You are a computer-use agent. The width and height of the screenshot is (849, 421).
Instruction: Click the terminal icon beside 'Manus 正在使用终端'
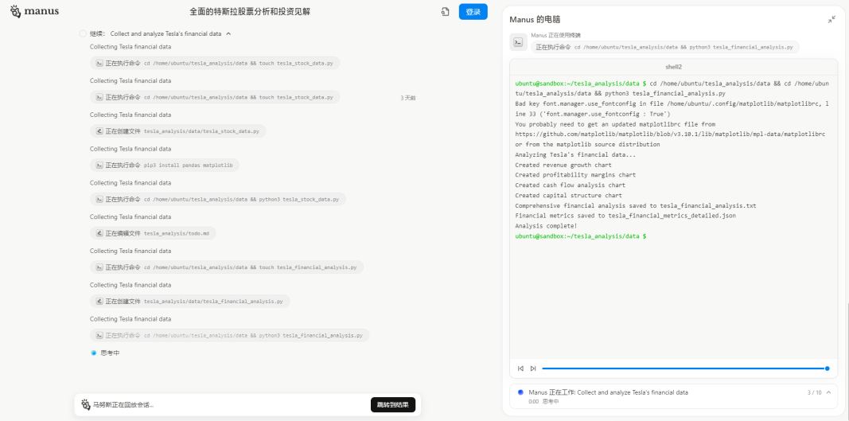pos(518,42)
